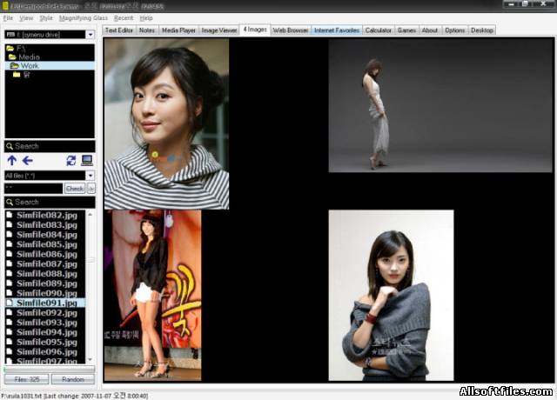Click the computer monitor icon
This screenshot has width=557, height=400.
tap(87, 160)
